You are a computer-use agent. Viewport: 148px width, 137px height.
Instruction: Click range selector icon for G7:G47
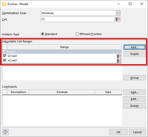coord(119,56)
